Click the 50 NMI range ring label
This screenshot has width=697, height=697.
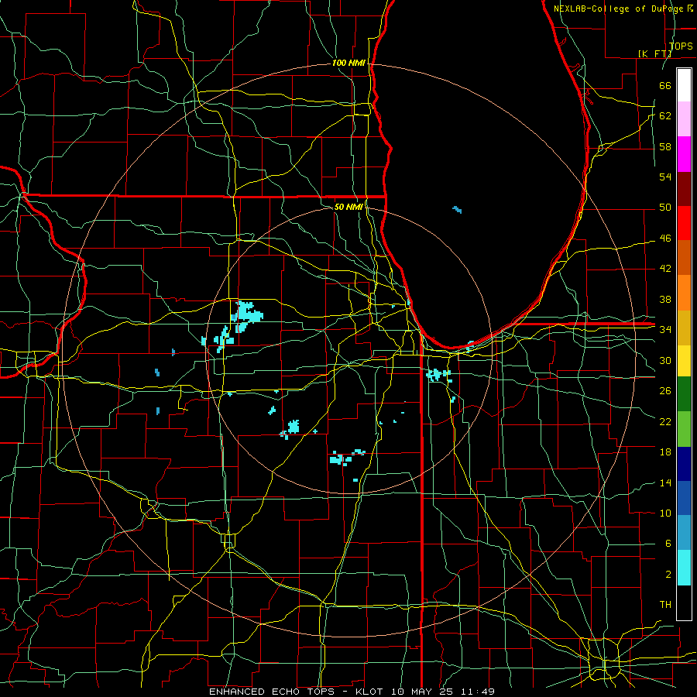click(348, 207)
